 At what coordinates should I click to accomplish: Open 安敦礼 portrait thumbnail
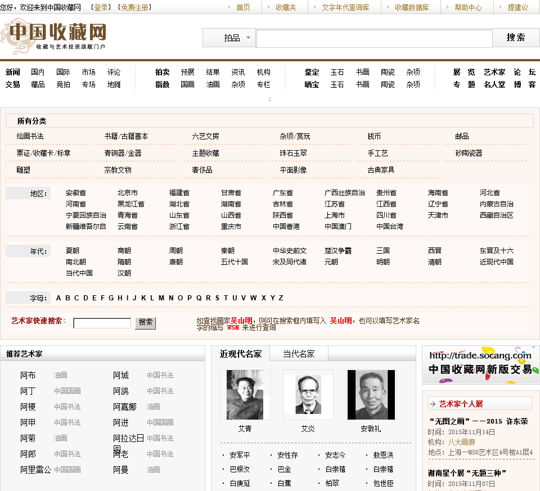pos(371,395)
